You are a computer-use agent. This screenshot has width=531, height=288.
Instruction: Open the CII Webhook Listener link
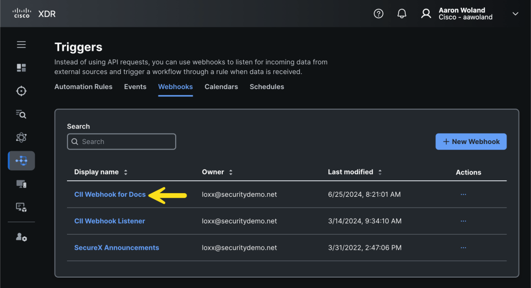click(x=110, y=221)
